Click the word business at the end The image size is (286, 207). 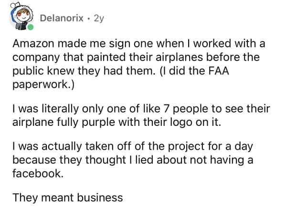100,197
